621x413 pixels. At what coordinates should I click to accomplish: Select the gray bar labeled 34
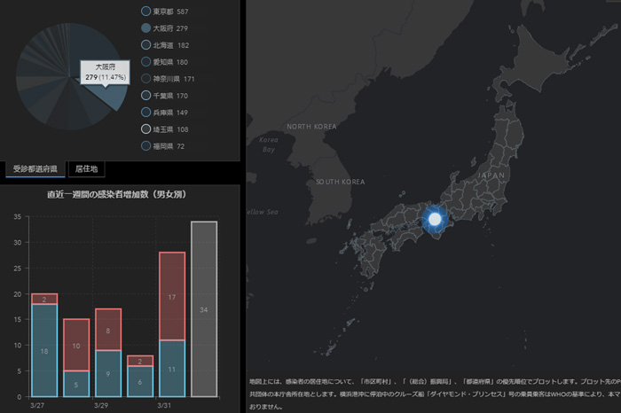[204, 308]
